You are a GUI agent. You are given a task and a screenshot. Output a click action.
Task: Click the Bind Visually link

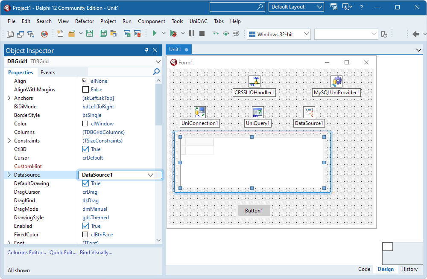coord(96,252)
